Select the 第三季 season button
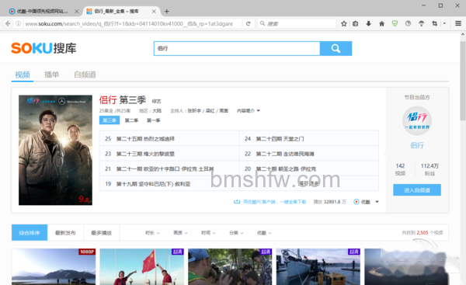 [110, 120]
